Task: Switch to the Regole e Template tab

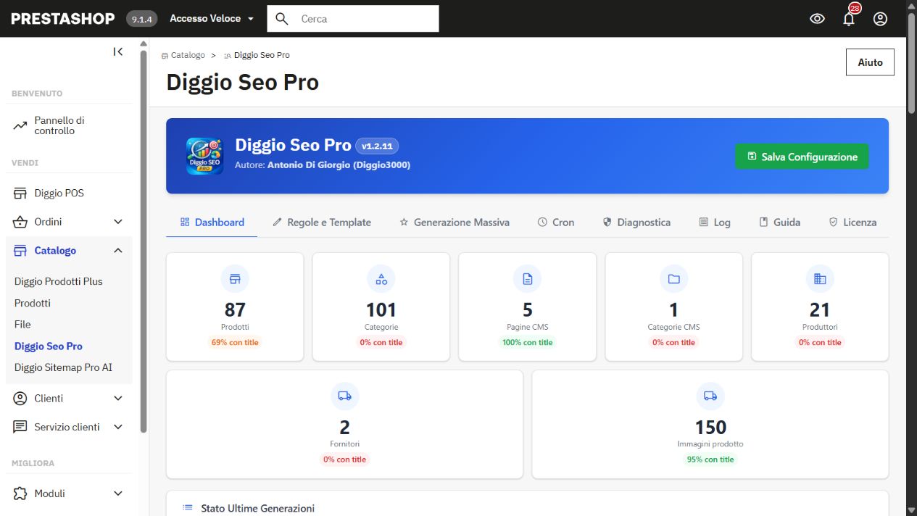Action: tap(321, 222)
